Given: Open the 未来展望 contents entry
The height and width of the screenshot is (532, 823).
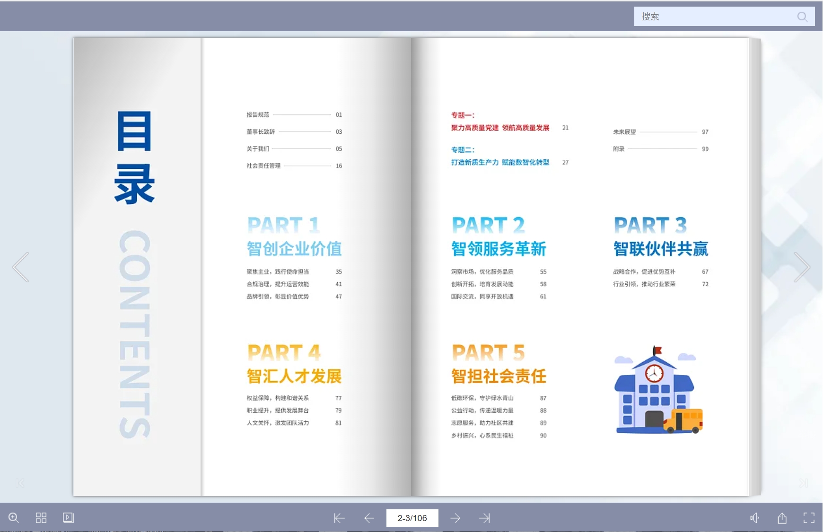Looking at the screenshot, I should [x=624, y=132].
